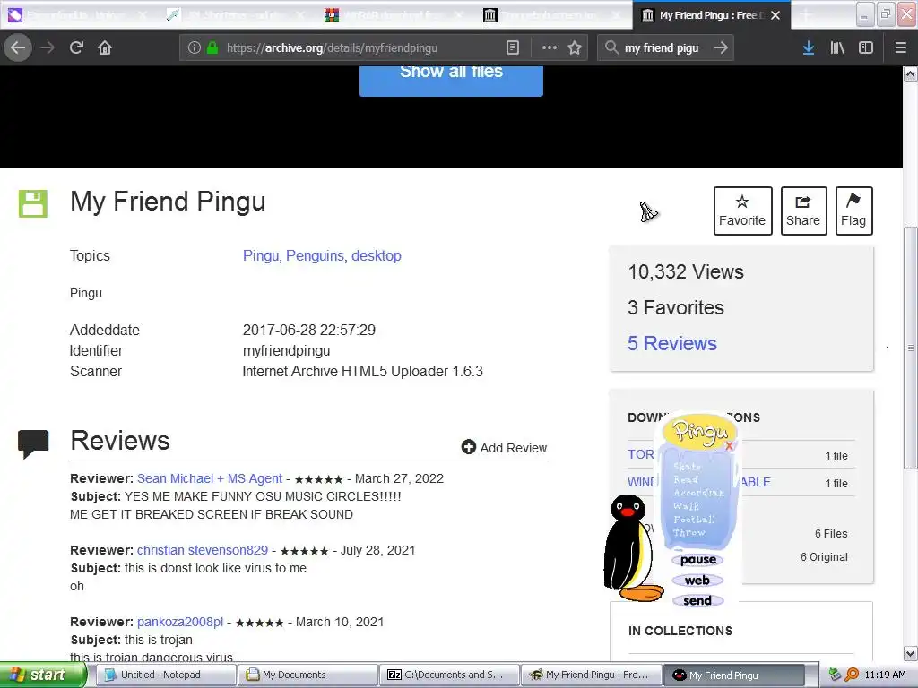Switch to the My Friend Pingu browser tab
This screenshot has height=688, width=918.
[x=711, y=15]
